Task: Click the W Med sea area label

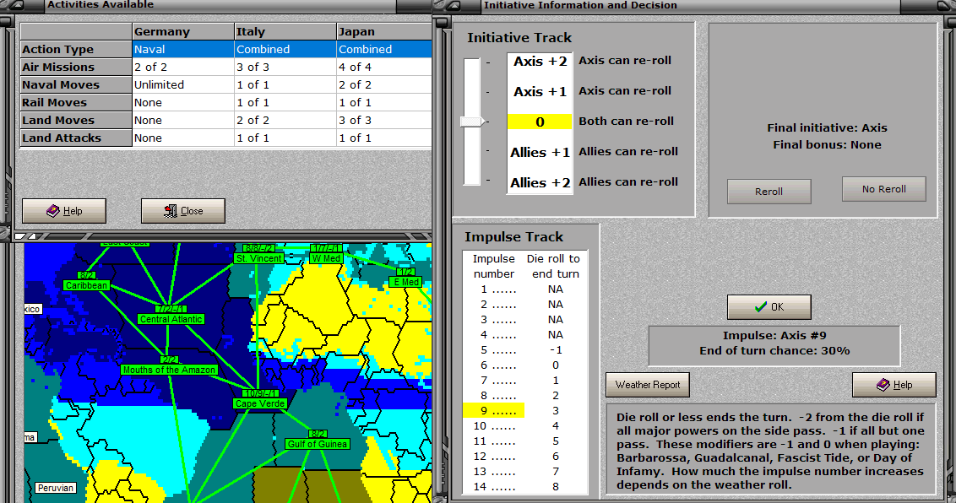Action: coord(326,258)
